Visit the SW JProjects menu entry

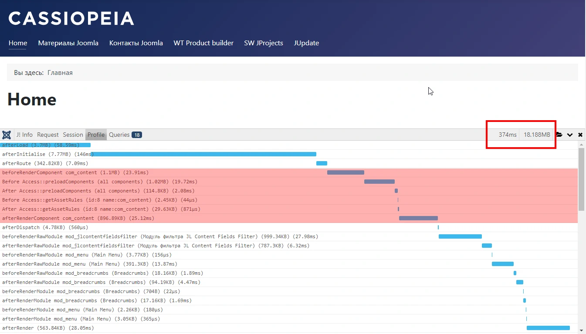tap(263, 43)
